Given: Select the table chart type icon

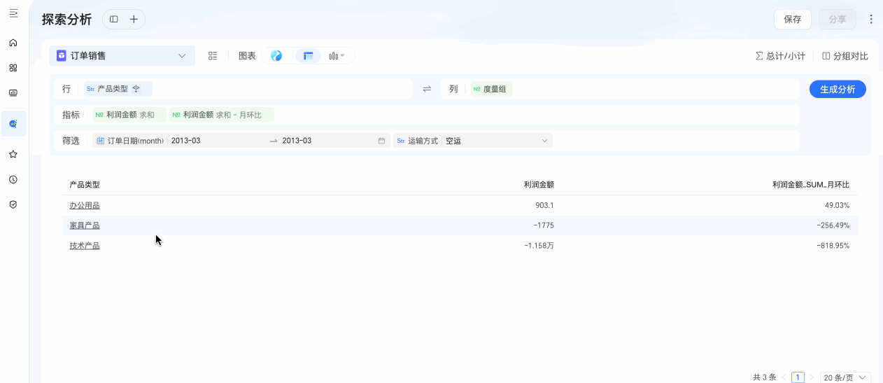Looking at the screenshot, I should pyautogui.click(x=308, y=56).
